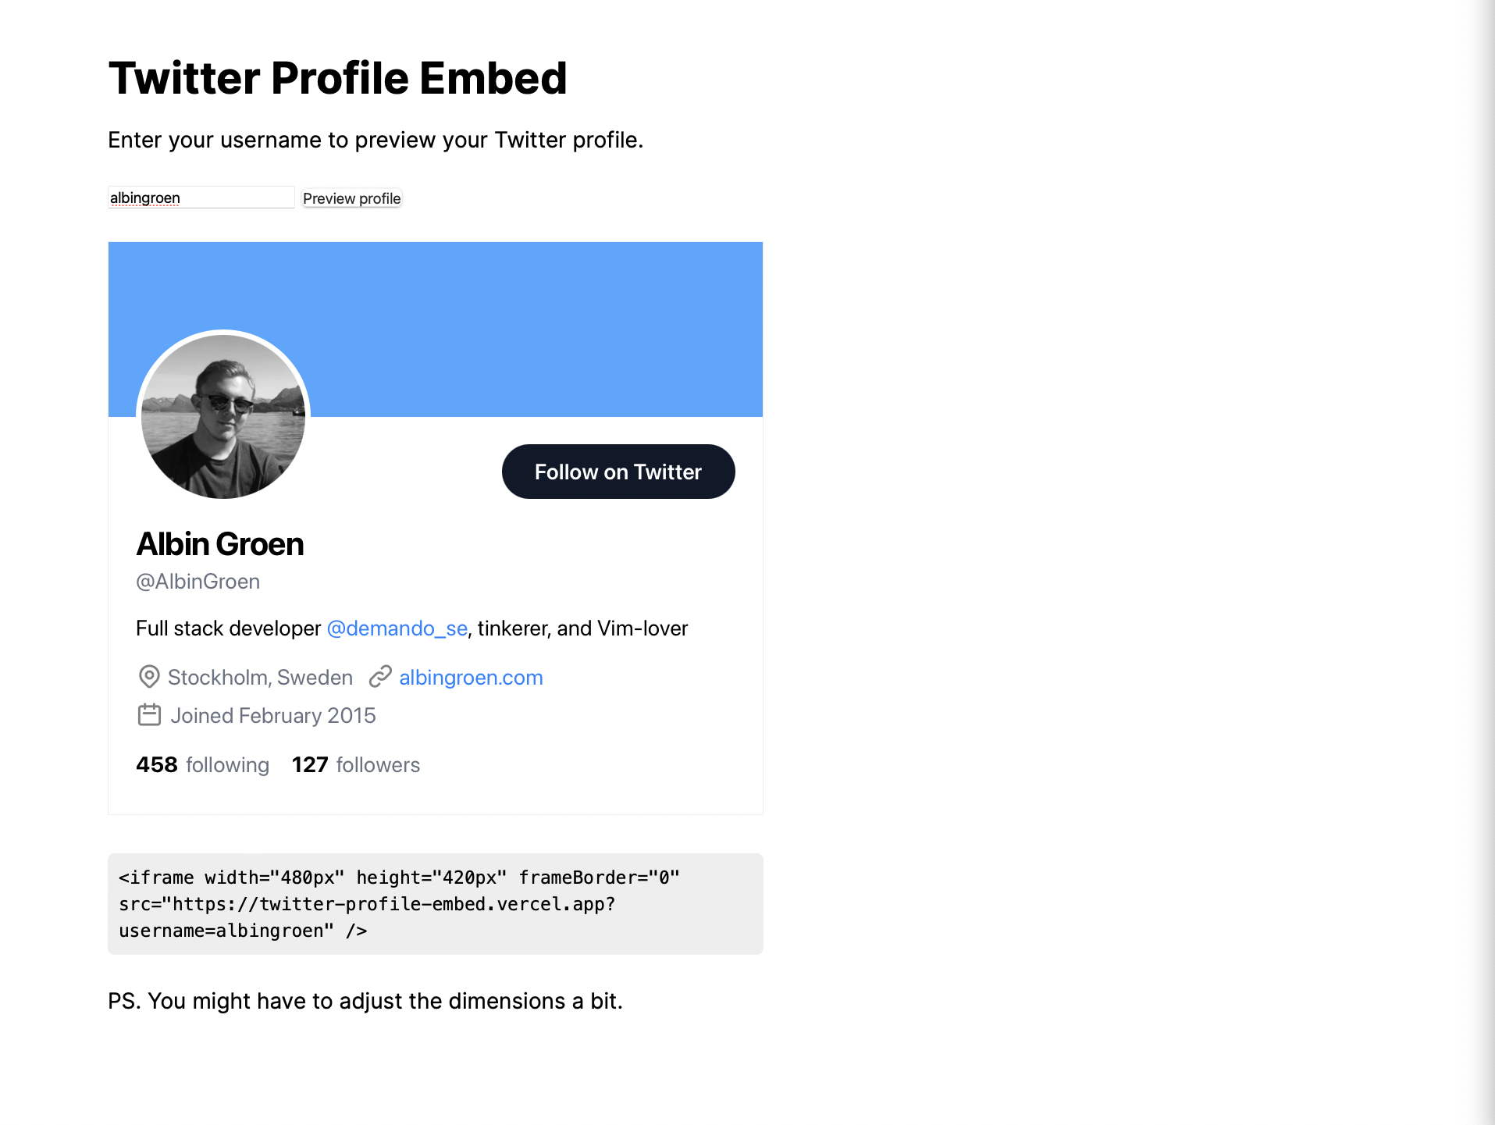Click the 127 followers count
Screen dimensions: 1495x1125
[354, 764]
